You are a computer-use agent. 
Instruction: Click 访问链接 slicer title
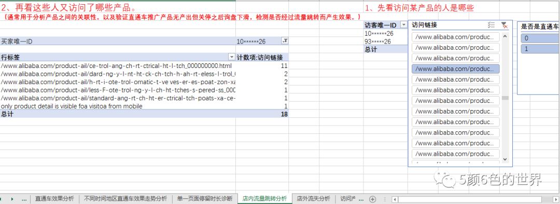click(x=424, y=25)
